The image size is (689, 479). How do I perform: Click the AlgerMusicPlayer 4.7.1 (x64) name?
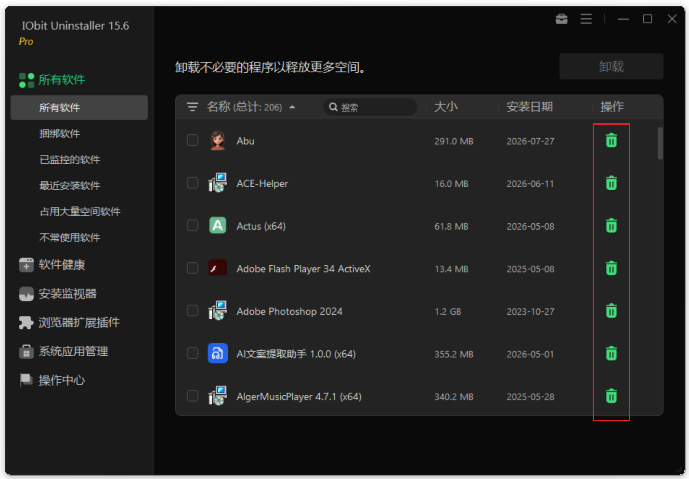pyautogui.click(x=299, y=397)
